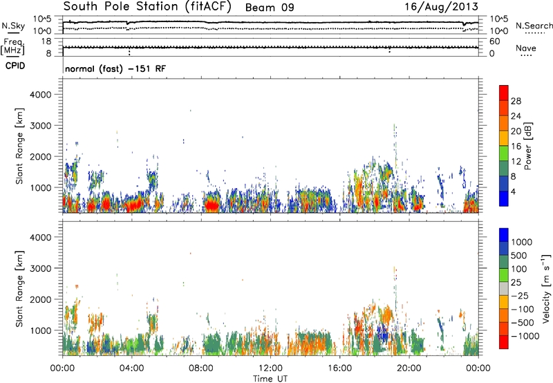
Task: Click the '18' frequency axis tick
Action: click(46, 41)
